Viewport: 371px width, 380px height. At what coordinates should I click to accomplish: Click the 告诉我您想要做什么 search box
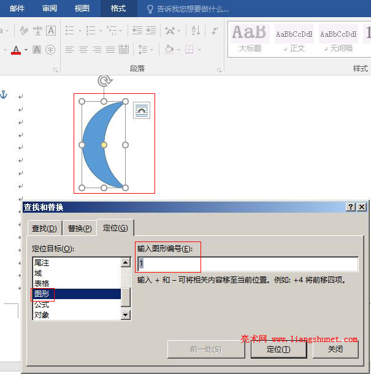[x=188, y=9]
